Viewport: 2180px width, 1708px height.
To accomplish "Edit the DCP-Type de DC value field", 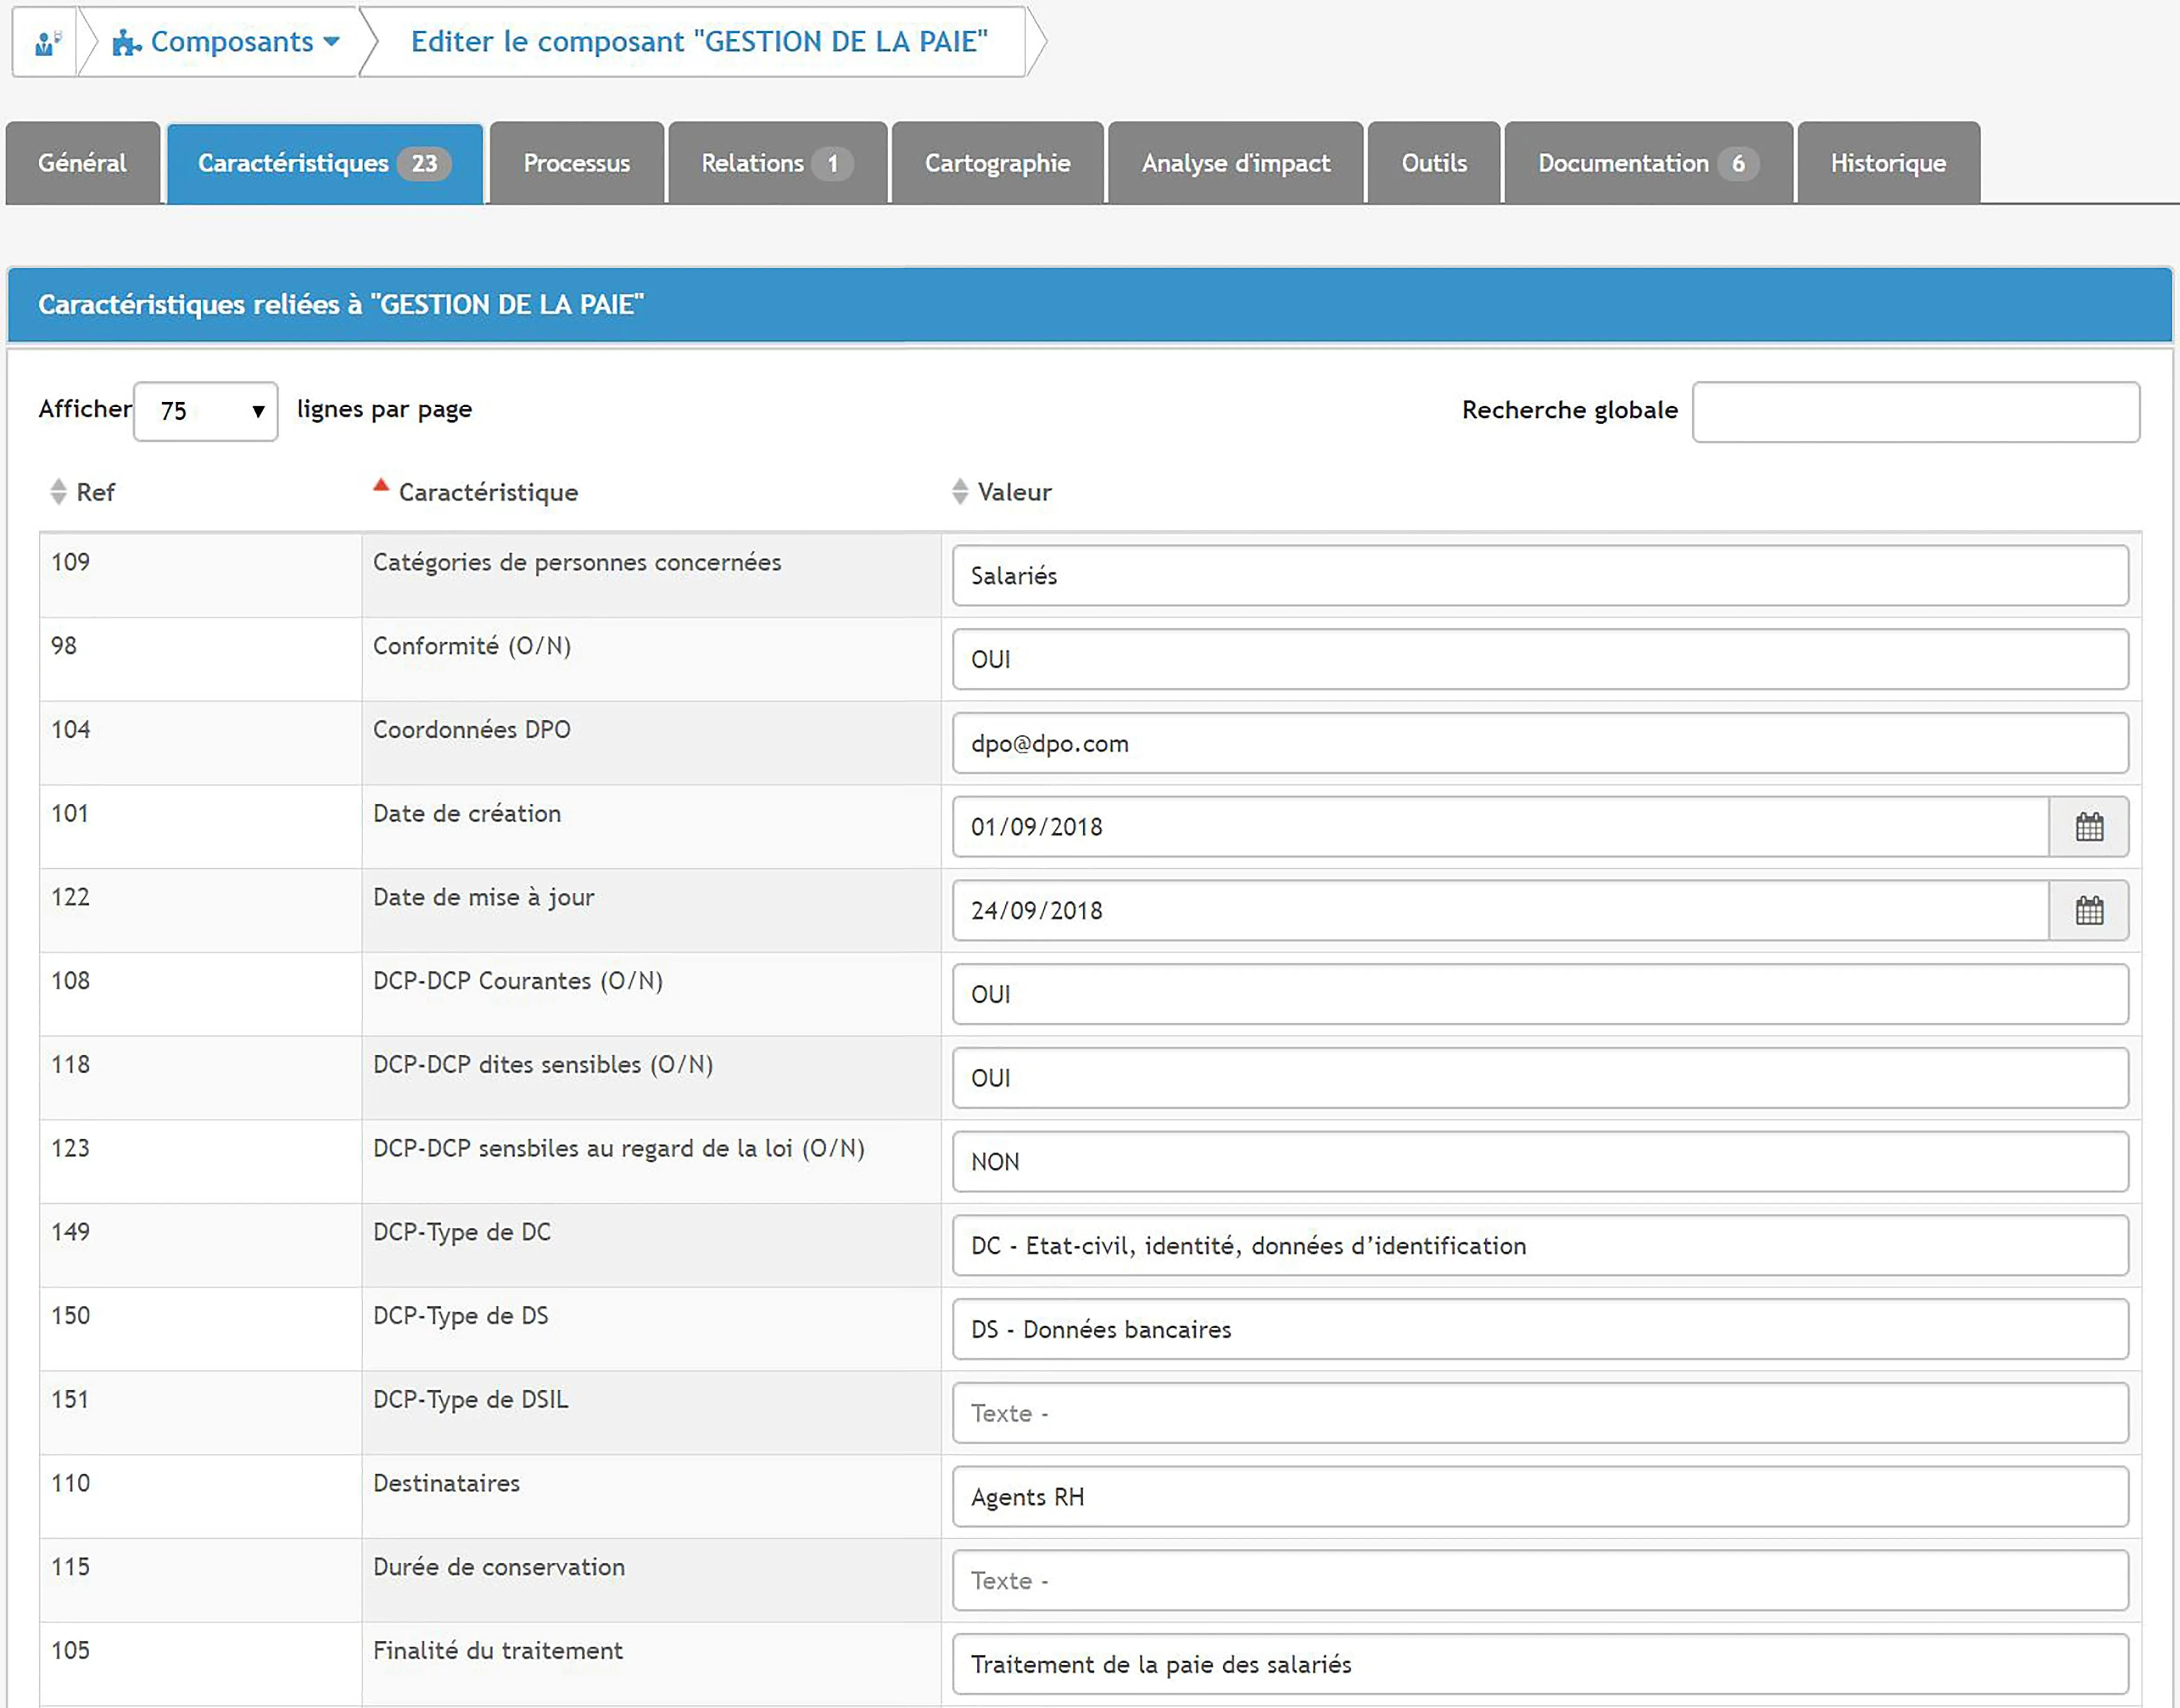I will (x=1540, y=1246).
